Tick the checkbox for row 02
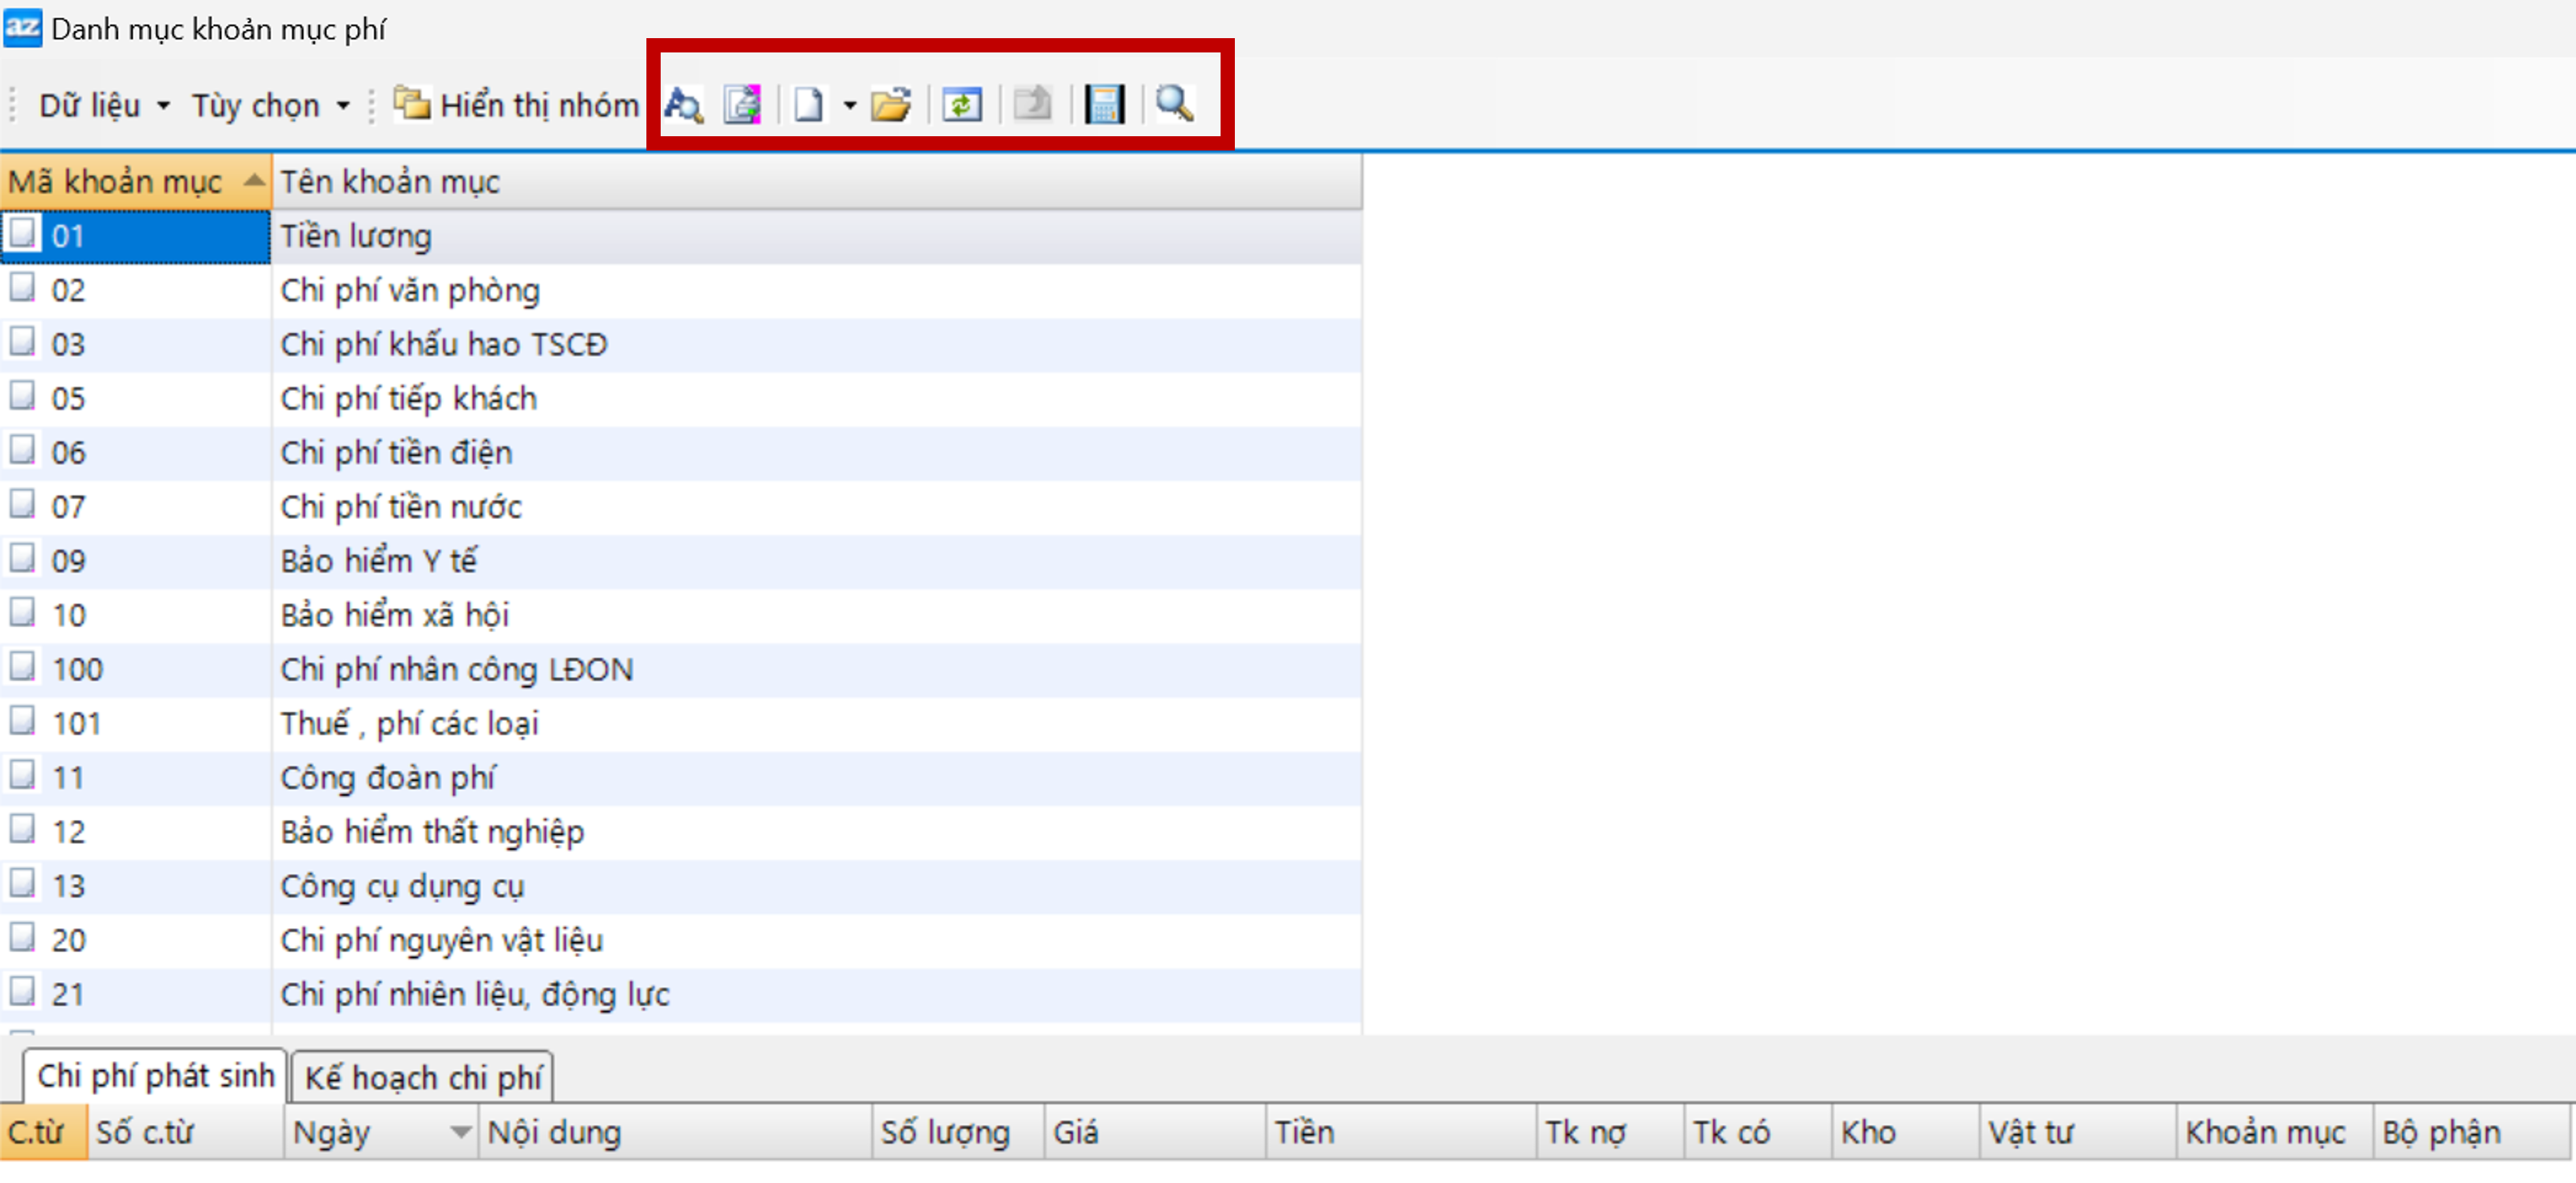This screenshot has width=2576, height=1183. tap(22, 289)
